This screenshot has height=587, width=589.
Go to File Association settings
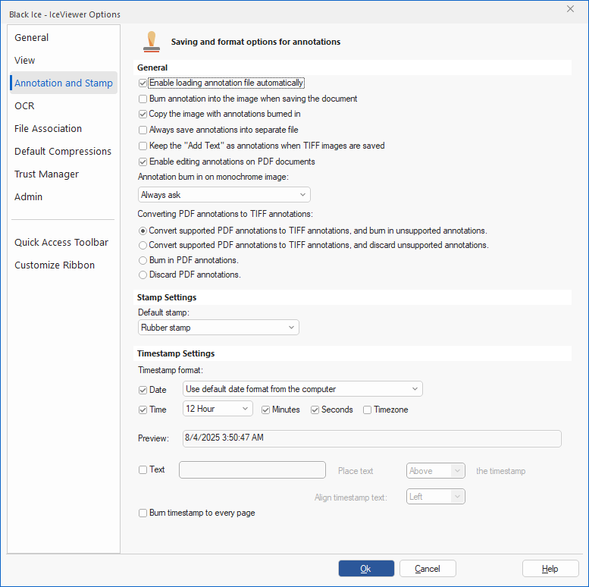tap(48, 128)
